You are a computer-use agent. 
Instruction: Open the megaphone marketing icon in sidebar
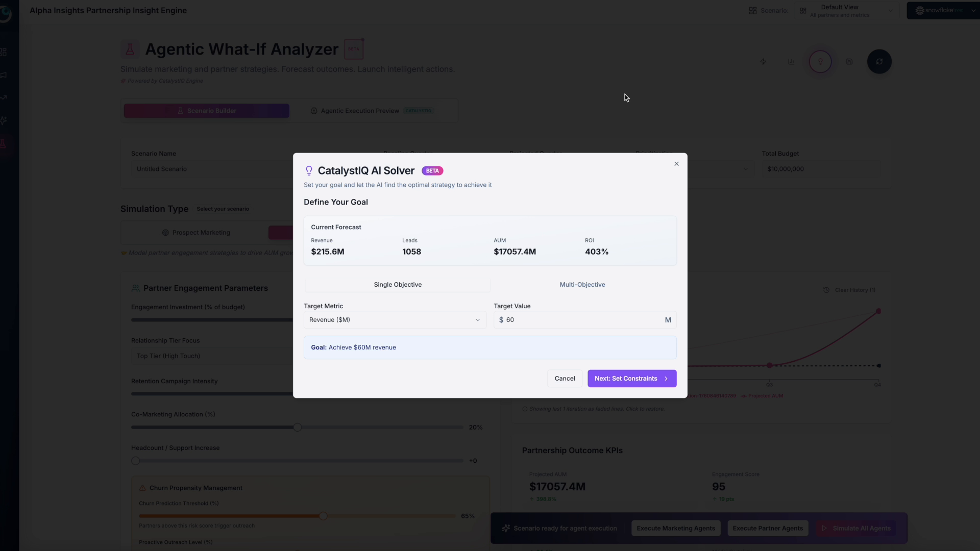point(5,75)
